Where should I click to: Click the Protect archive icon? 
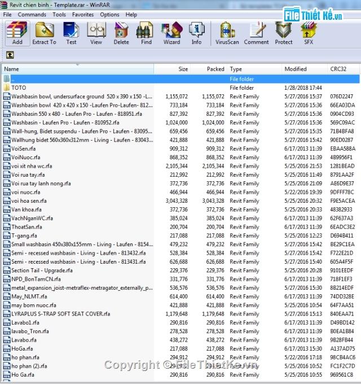(284, 33)
